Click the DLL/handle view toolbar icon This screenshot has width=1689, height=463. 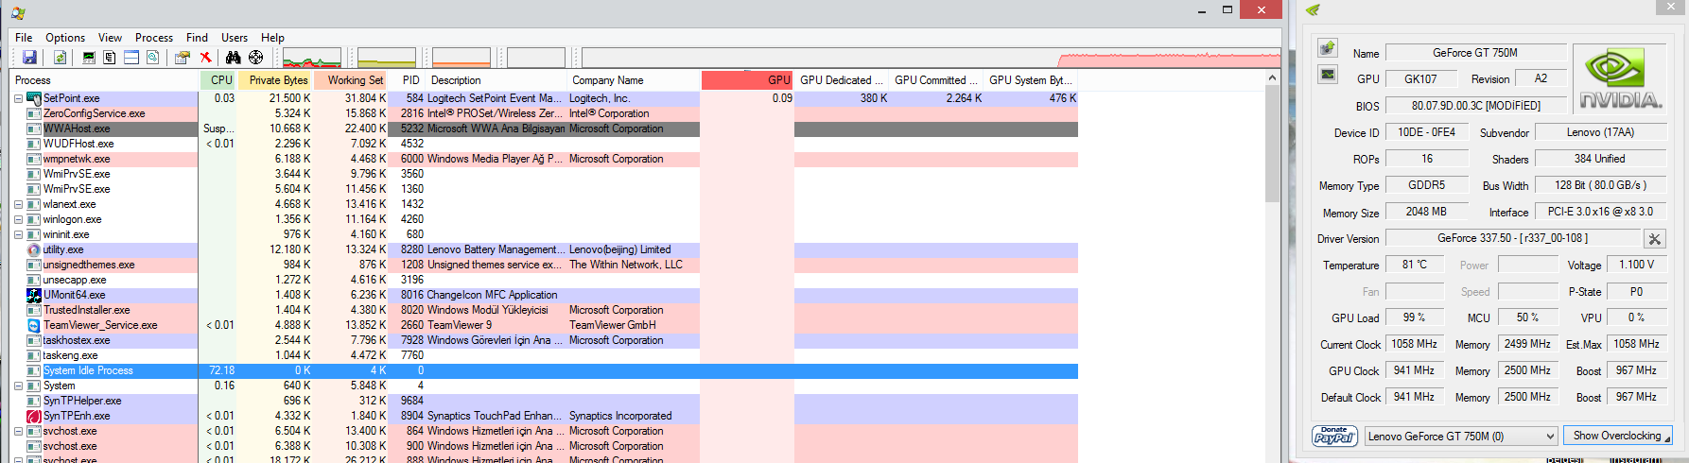coord(152,58)
